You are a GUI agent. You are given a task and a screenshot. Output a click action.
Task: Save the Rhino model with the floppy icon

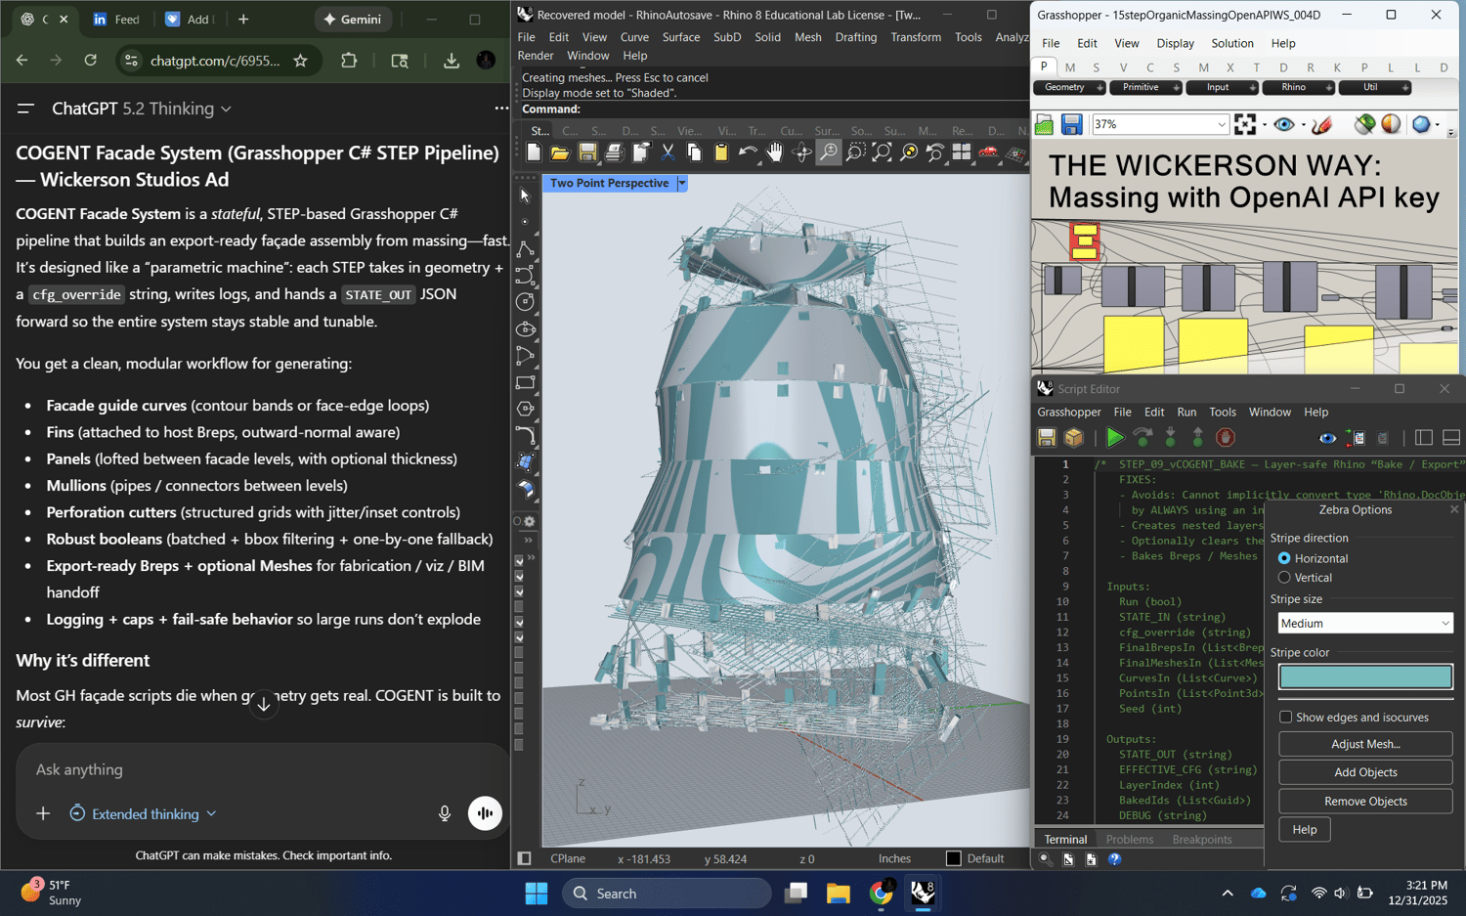point(587,153)
